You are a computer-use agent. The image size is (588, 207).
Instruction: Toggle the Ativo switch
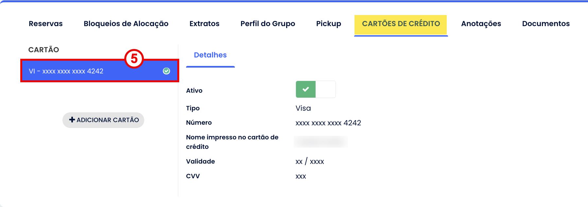316,89
